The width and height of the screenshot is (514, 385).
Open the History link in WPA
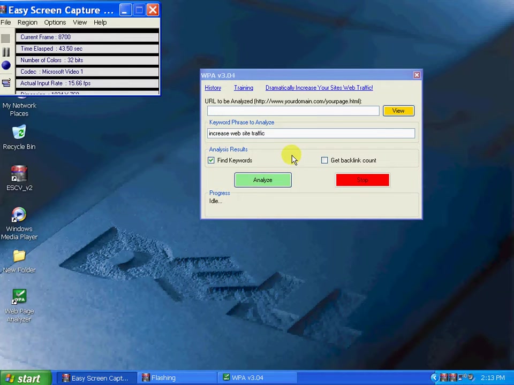pos(213,88)
